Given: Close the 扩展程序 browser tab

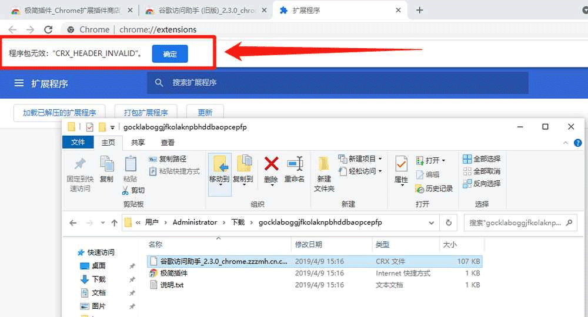Looking at the screenshot, I should pos(398,10).
